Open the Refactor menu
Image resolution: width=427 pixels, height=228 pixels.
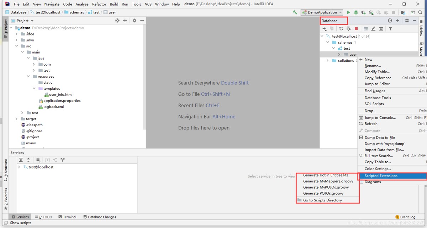(x=99, y=4)
